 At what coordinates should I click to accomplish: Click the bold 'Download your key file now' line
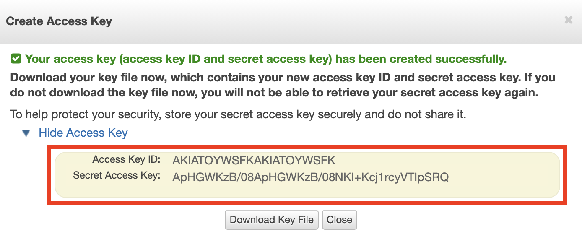click(282, 78)
